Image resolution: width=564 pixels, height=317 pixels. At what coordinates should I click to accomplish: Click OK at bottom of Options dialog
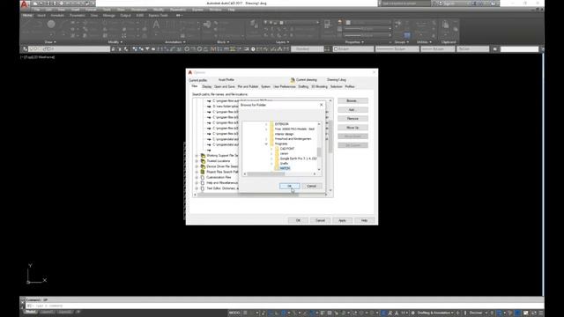click(298, 220)
